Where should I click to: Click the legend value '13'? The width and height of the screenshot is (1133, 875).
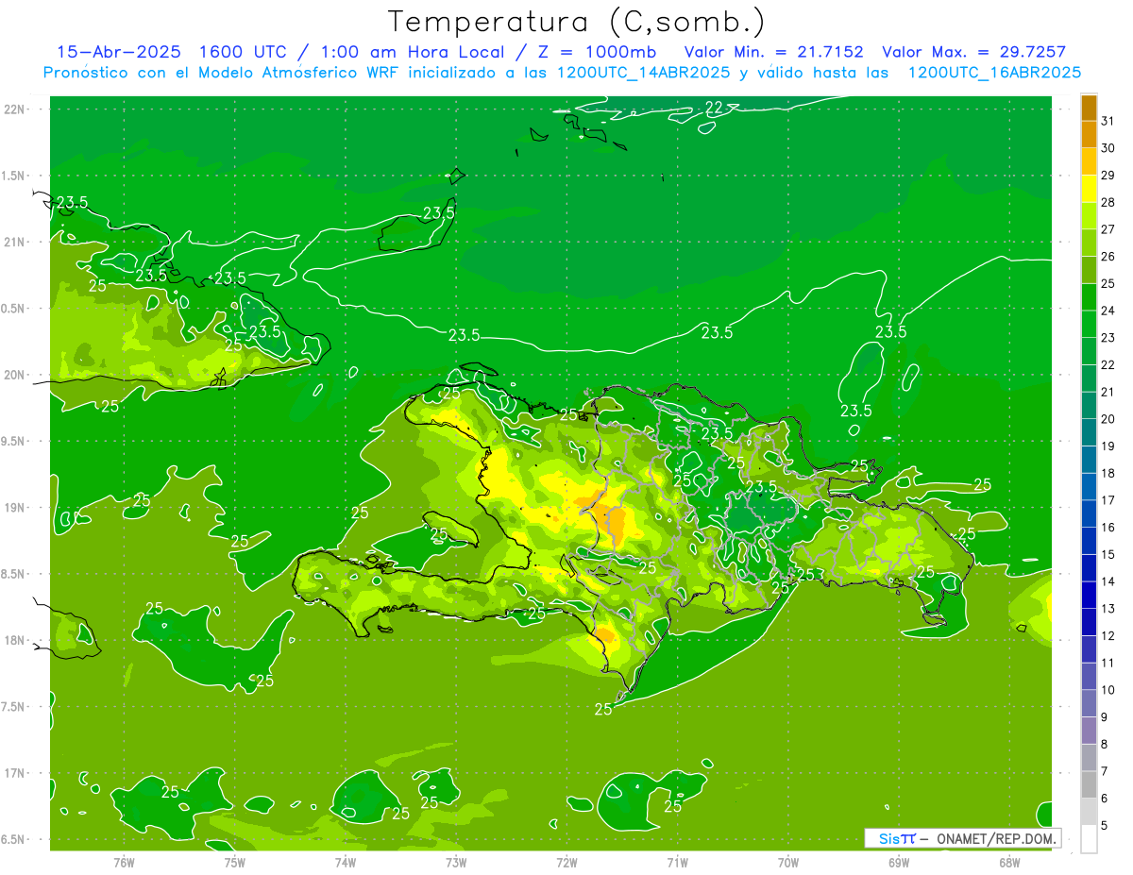[x=1108, y=609]
